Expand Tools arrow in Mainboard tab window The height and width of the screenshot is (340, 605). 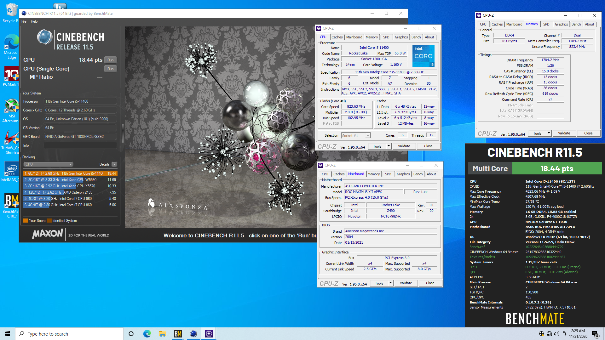pyautogui.click(x=390, y=283)
